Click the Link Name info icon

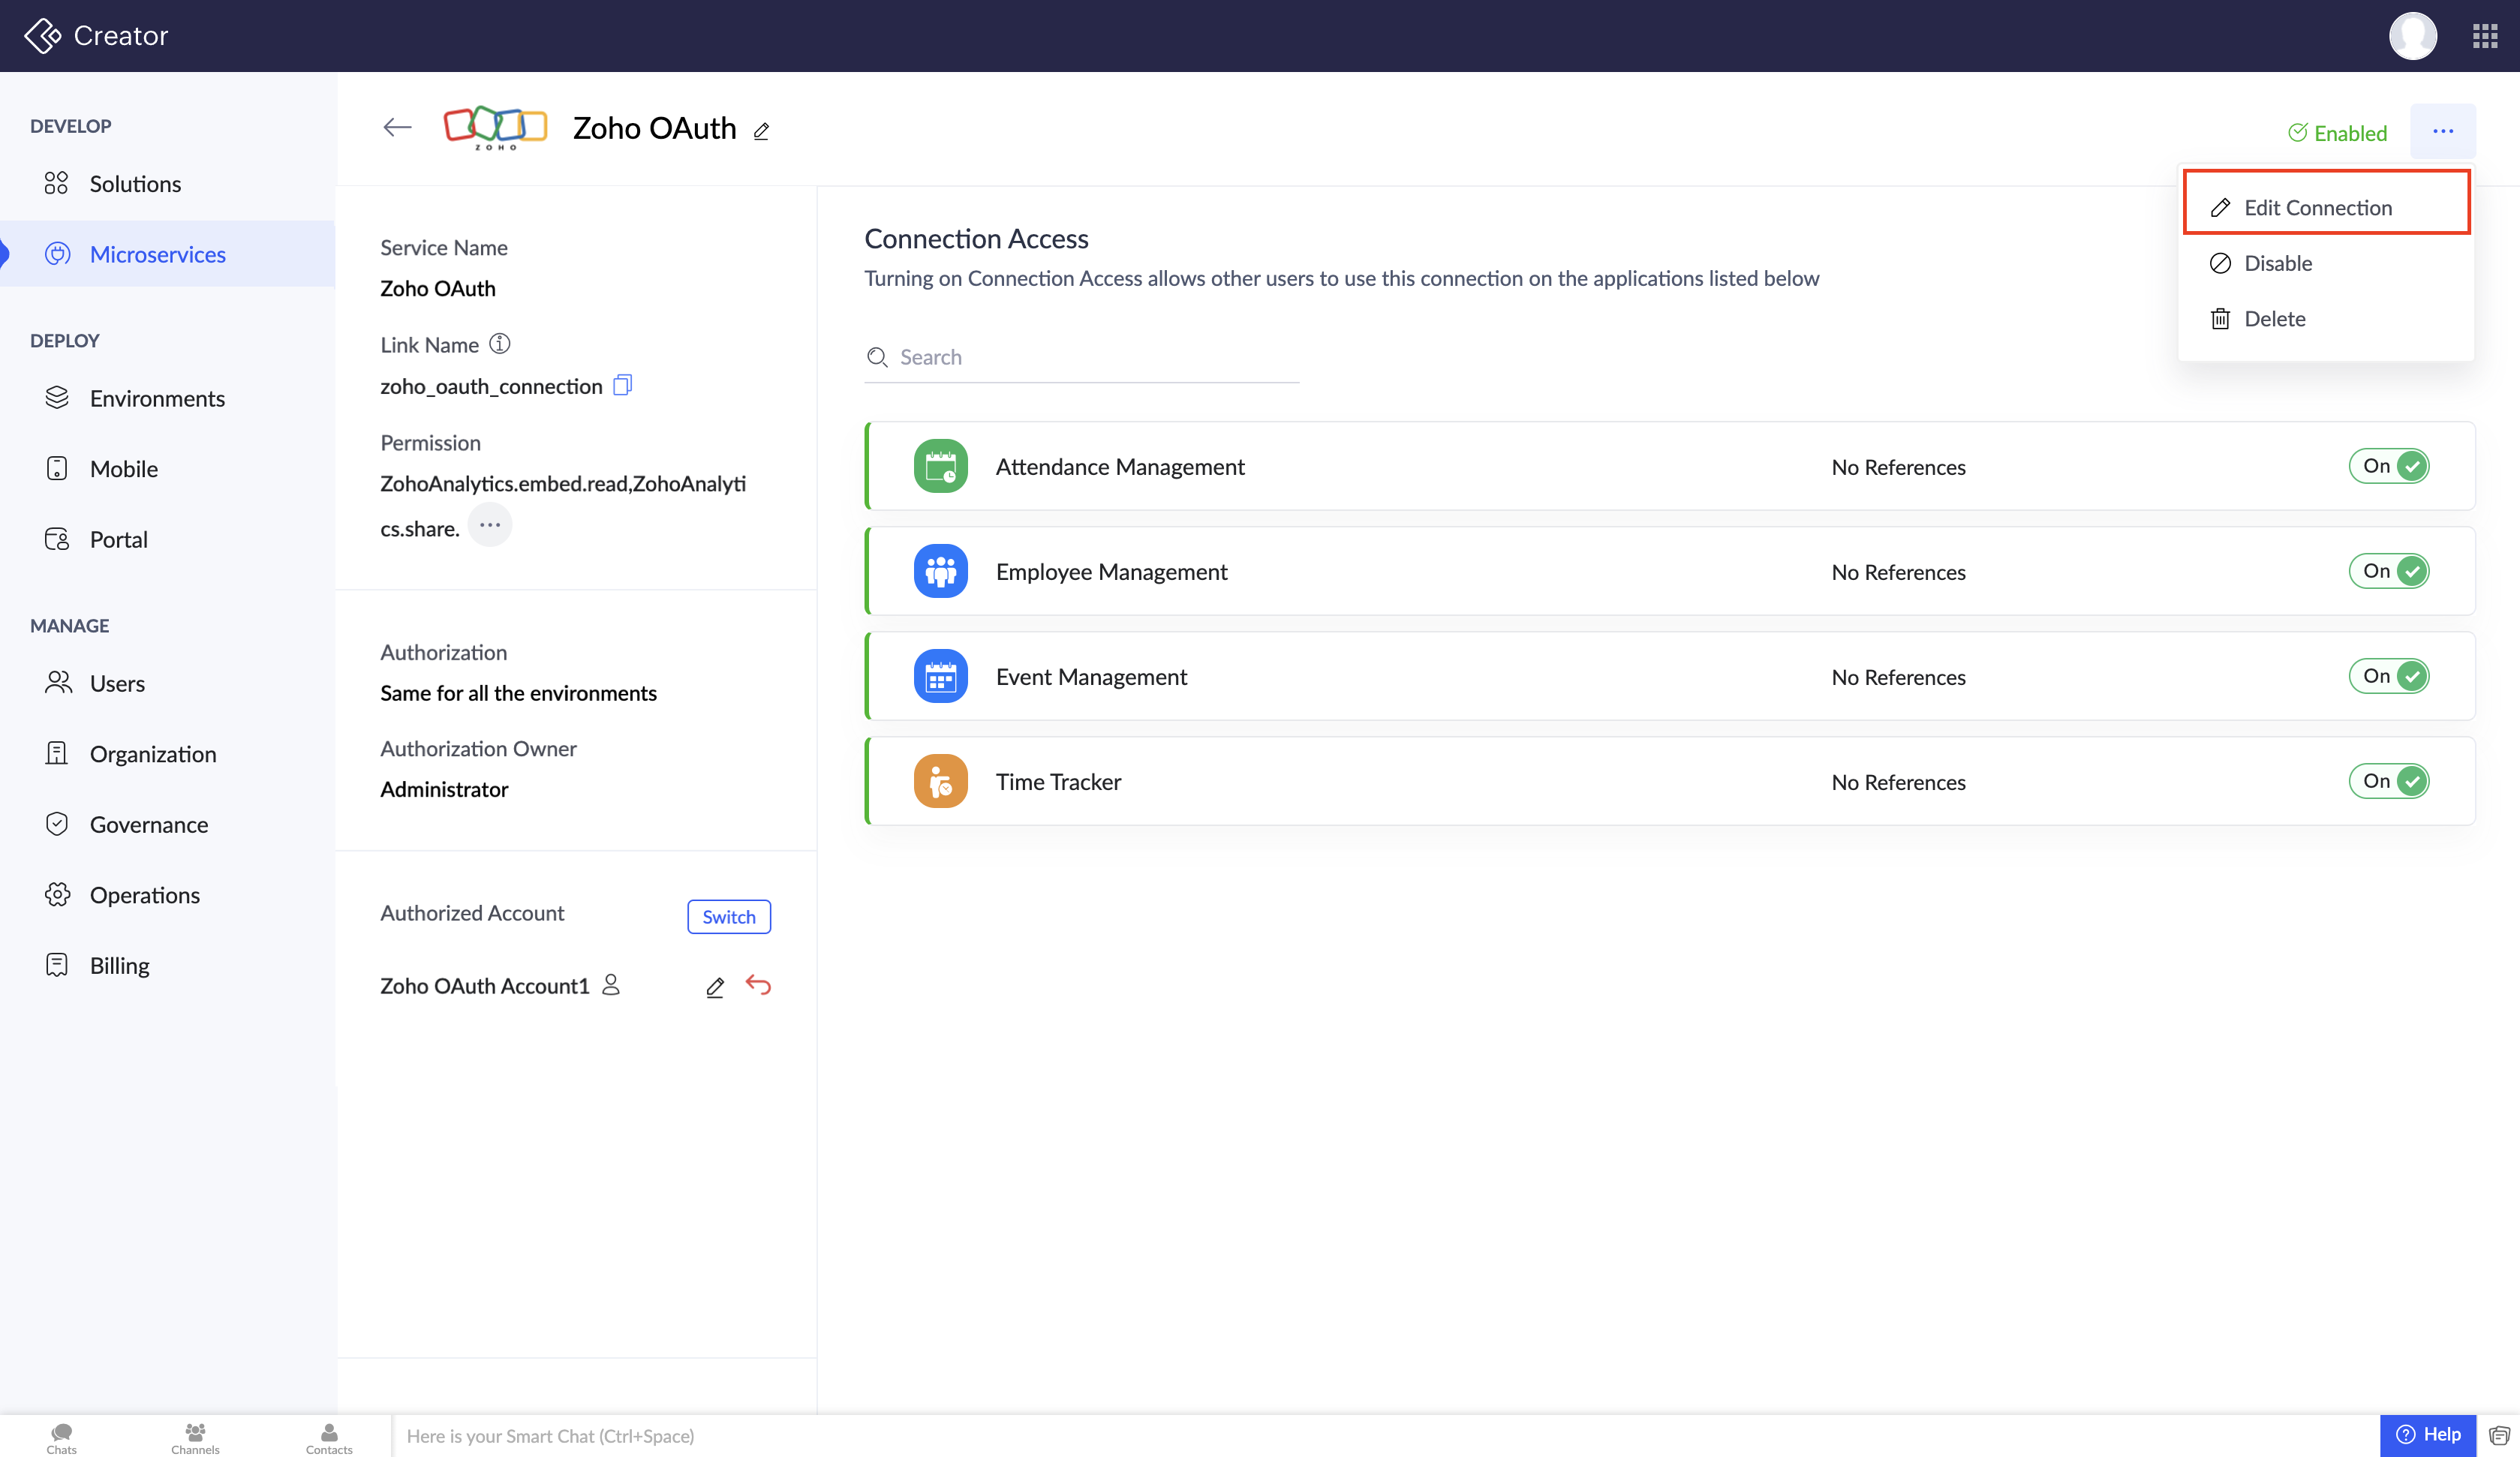499,344
